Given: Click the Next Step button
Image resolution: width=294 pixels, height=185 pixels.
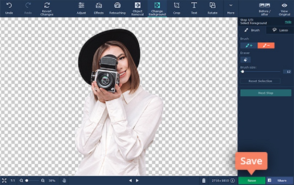Looking at the screenshot, I should pos(266,93).
